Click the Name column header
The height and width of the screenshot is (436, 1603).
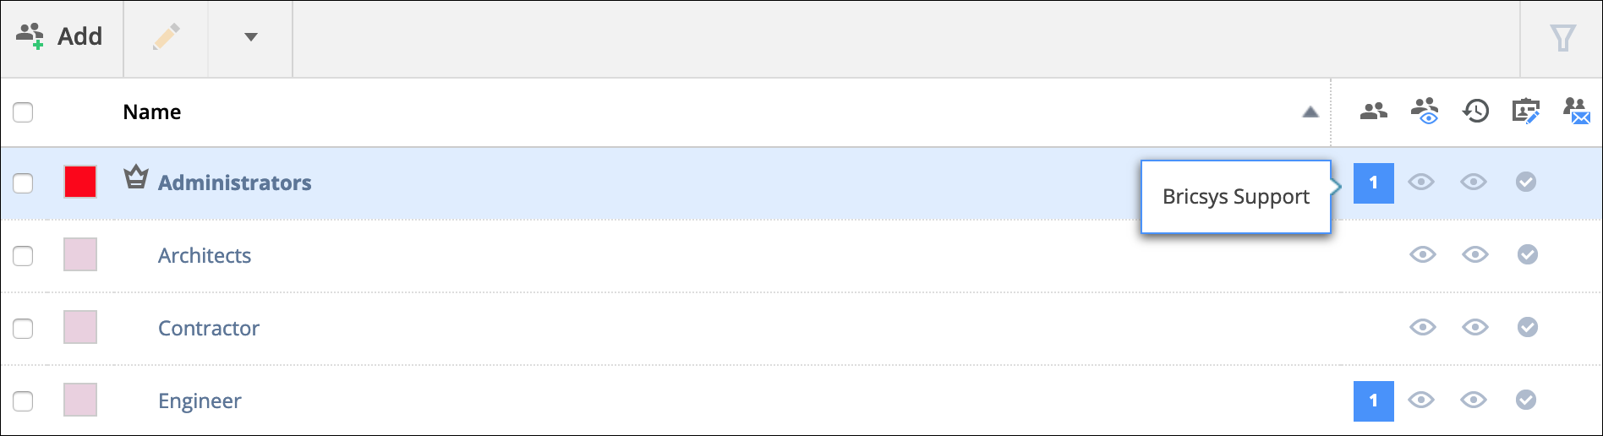click(152, 112)
